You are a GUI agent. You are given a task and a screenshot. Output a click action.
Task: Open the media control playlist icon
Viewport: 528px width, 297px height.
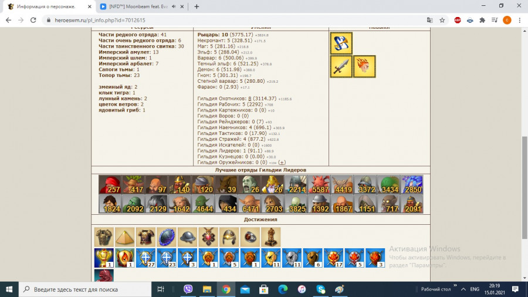(x=495, y=20)
